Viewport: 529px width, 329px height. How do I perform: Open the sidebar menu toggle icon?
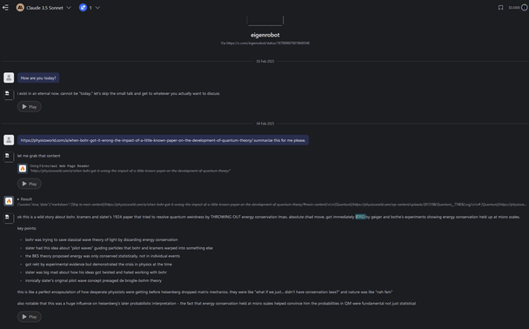pos(5,8)
